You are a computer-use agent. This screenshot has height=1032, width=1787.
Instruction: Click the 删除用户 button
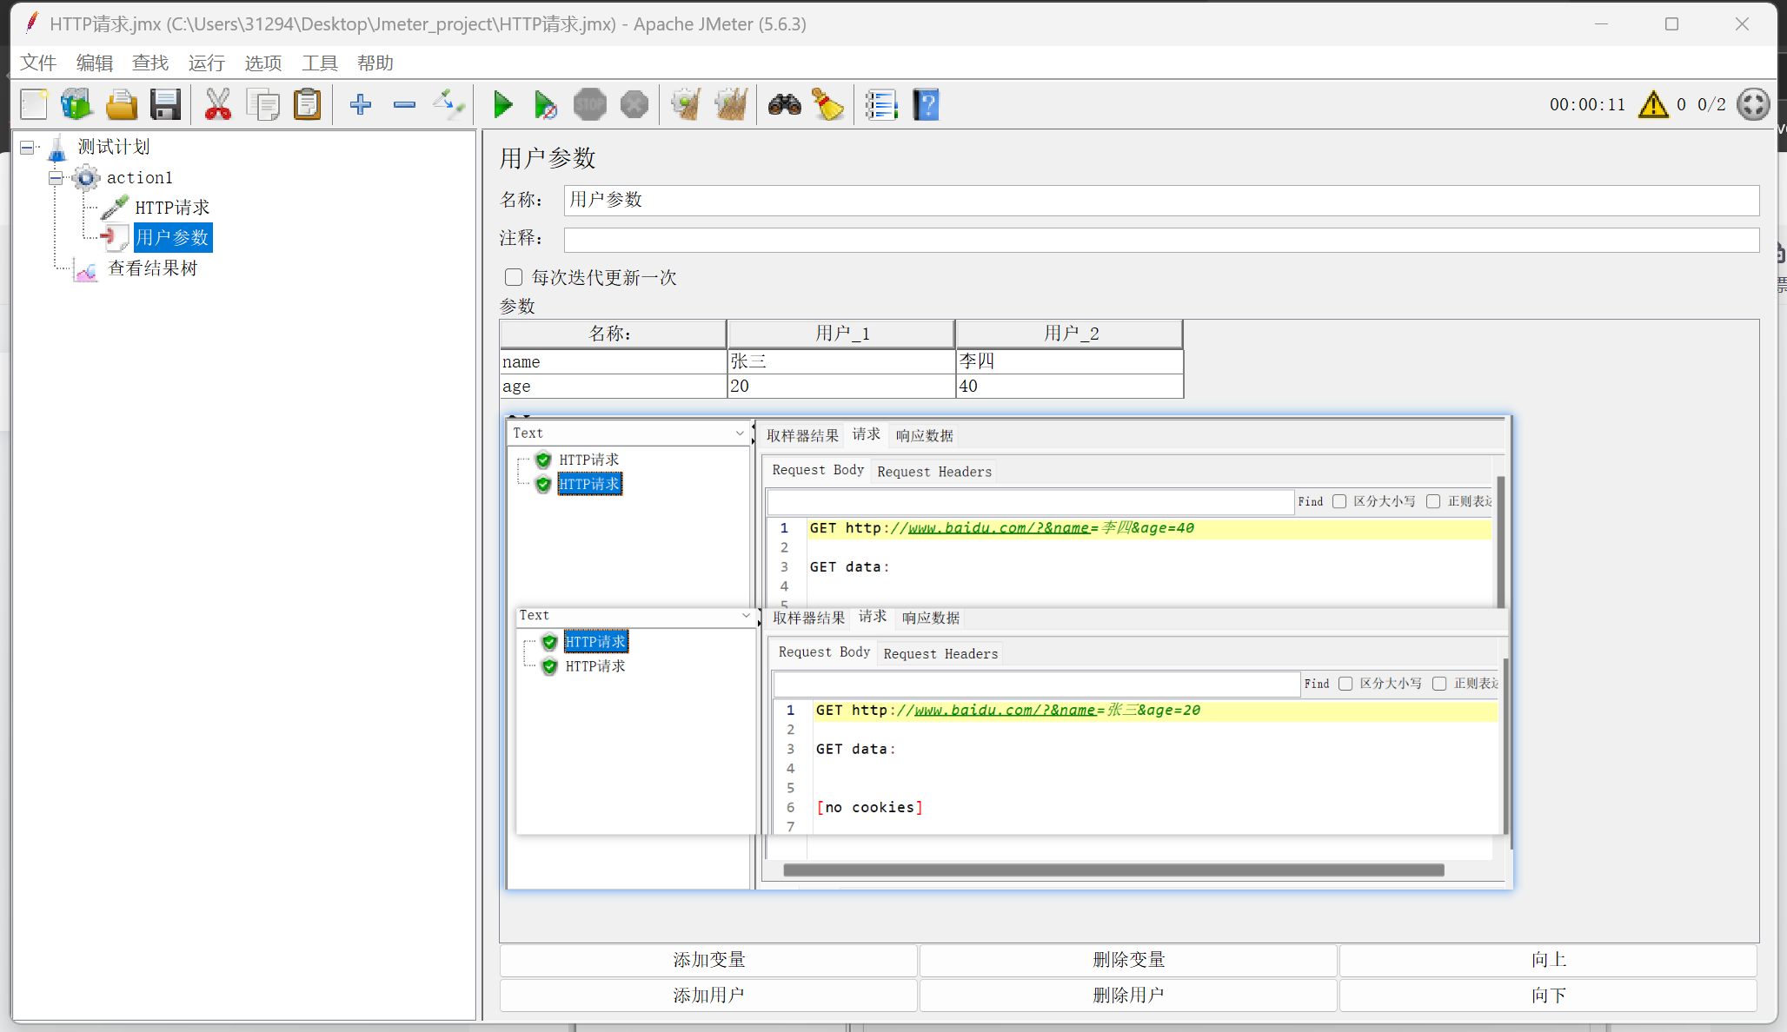[1128, 996]
